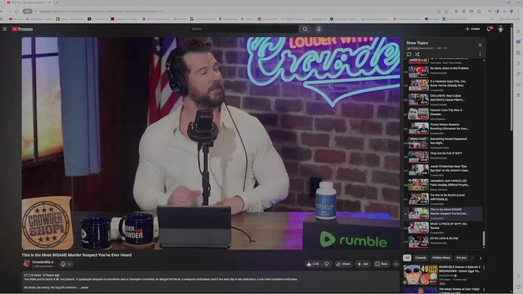
Task: Play 'Justin Timberlake Says Bye Bye Bye'
Action: pyautogui.click(x=443, y=170)
